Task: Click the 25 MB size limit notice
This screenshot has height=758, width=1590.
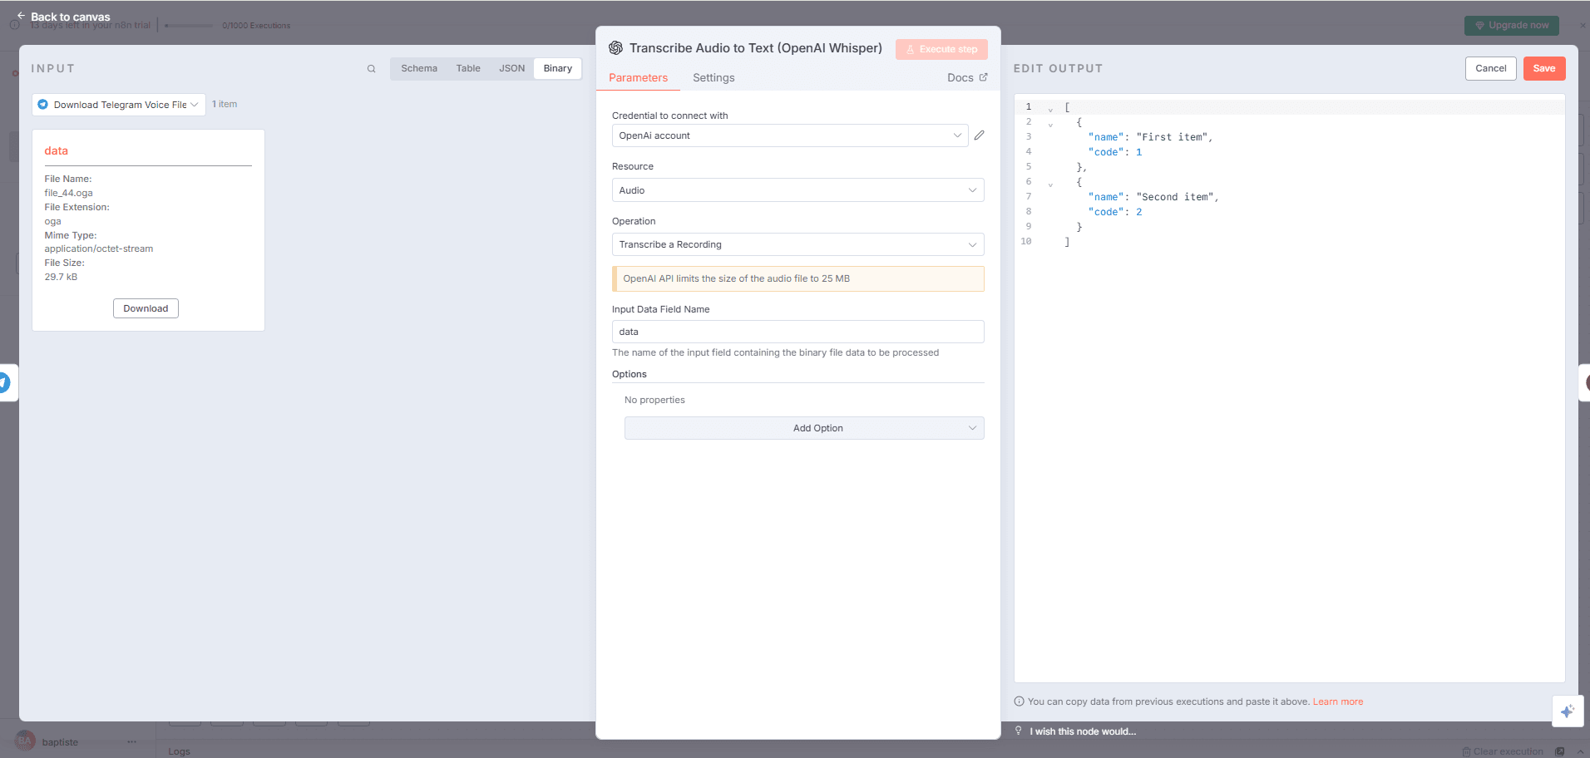Action: [797, 278]
